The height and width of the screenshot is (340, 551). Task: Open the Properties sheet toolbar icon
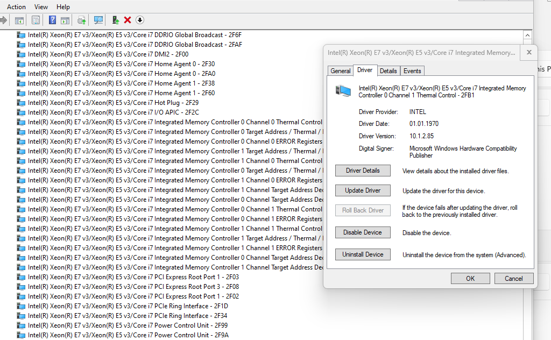(36, 20)
